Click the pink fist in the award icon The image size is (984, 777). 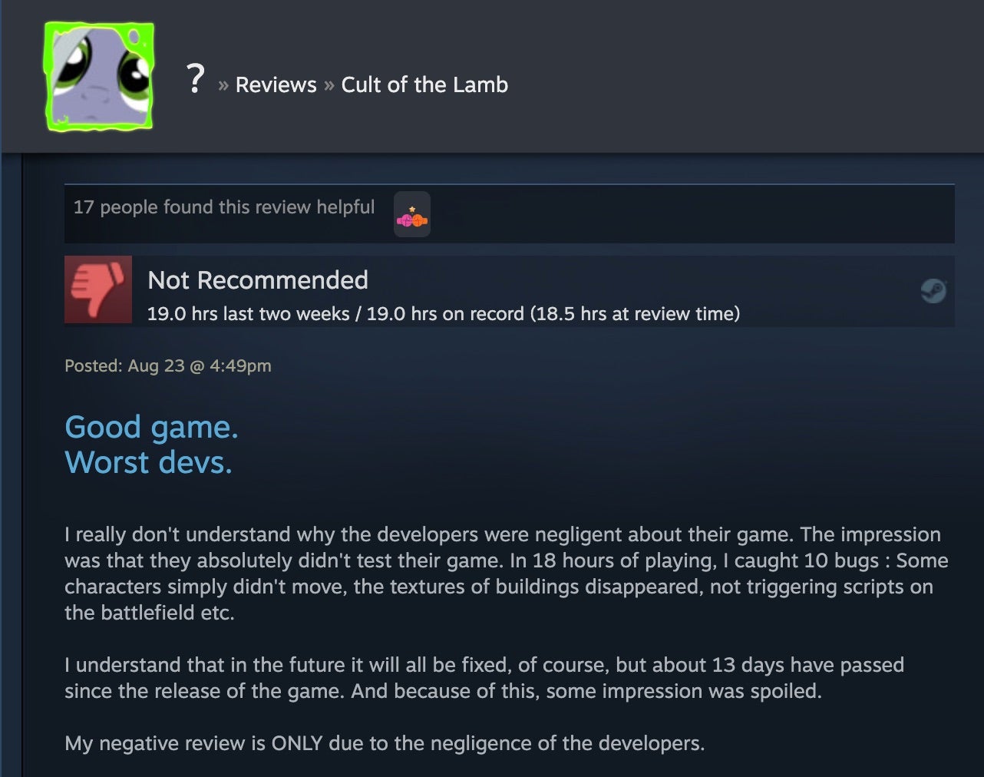405,220
